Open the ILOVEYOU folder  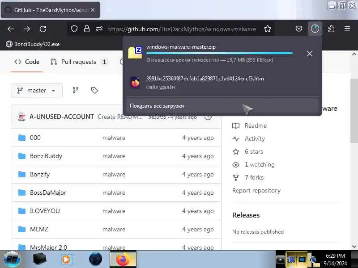pos(45,211)
